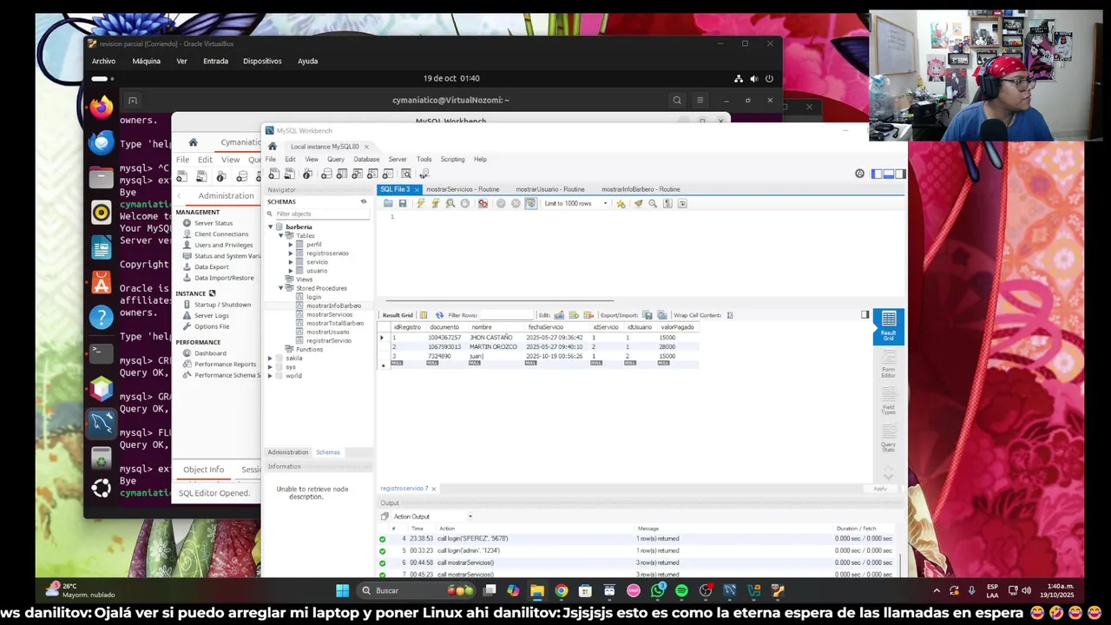
Task: Collapse the Stored Procedures node
Action: [280, 287]
